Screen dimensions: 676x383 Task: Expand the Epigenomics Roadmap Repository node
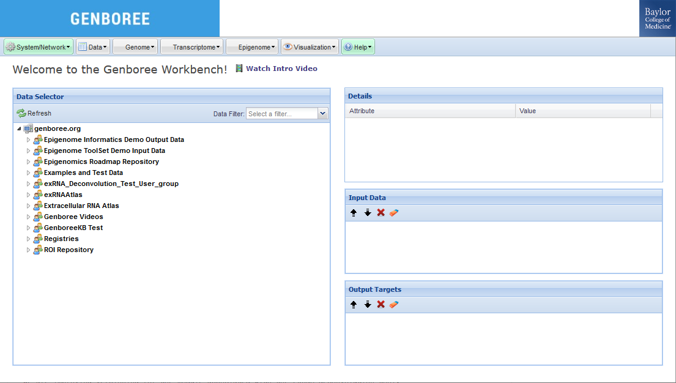point(28,162)
